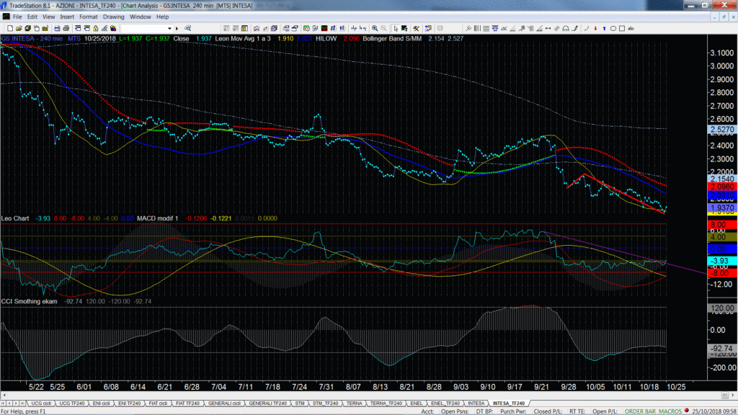Open the Format menu
Image resolution: width=738 pixels, height=415 pixels.
pyautogui.click(x=89, y=17)
